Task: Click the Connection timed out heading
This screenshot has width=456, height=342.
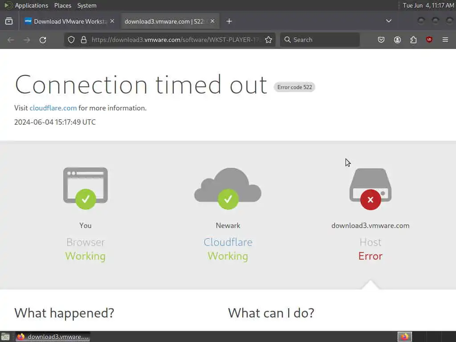Action: coord(141,85)
